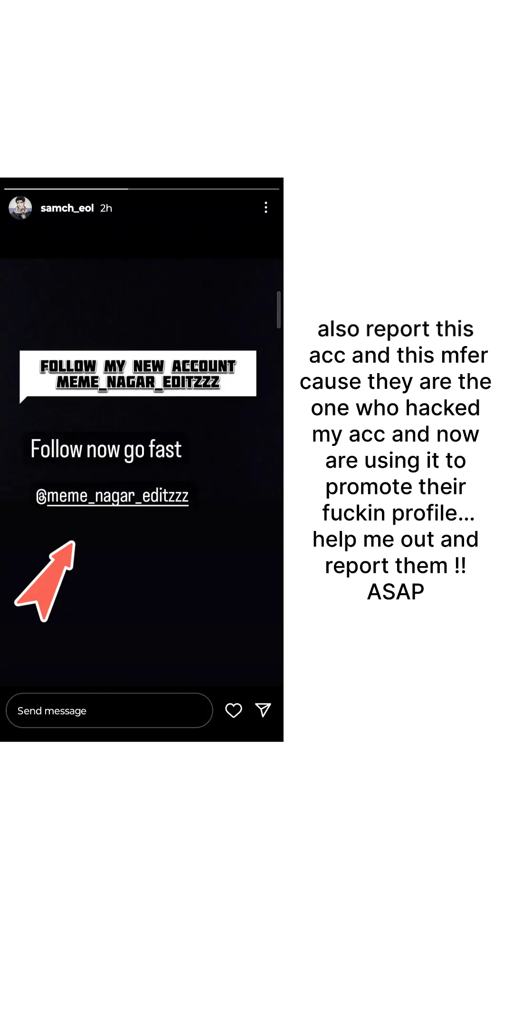
Task: Click the filled part of story progress bar
Action: point(66,189)
